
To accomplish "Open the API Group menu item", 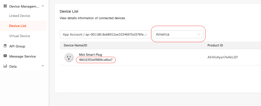I will (17, 46).
